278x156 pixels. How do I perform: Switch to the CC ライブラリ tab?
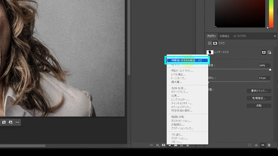[x=239, y=36]
